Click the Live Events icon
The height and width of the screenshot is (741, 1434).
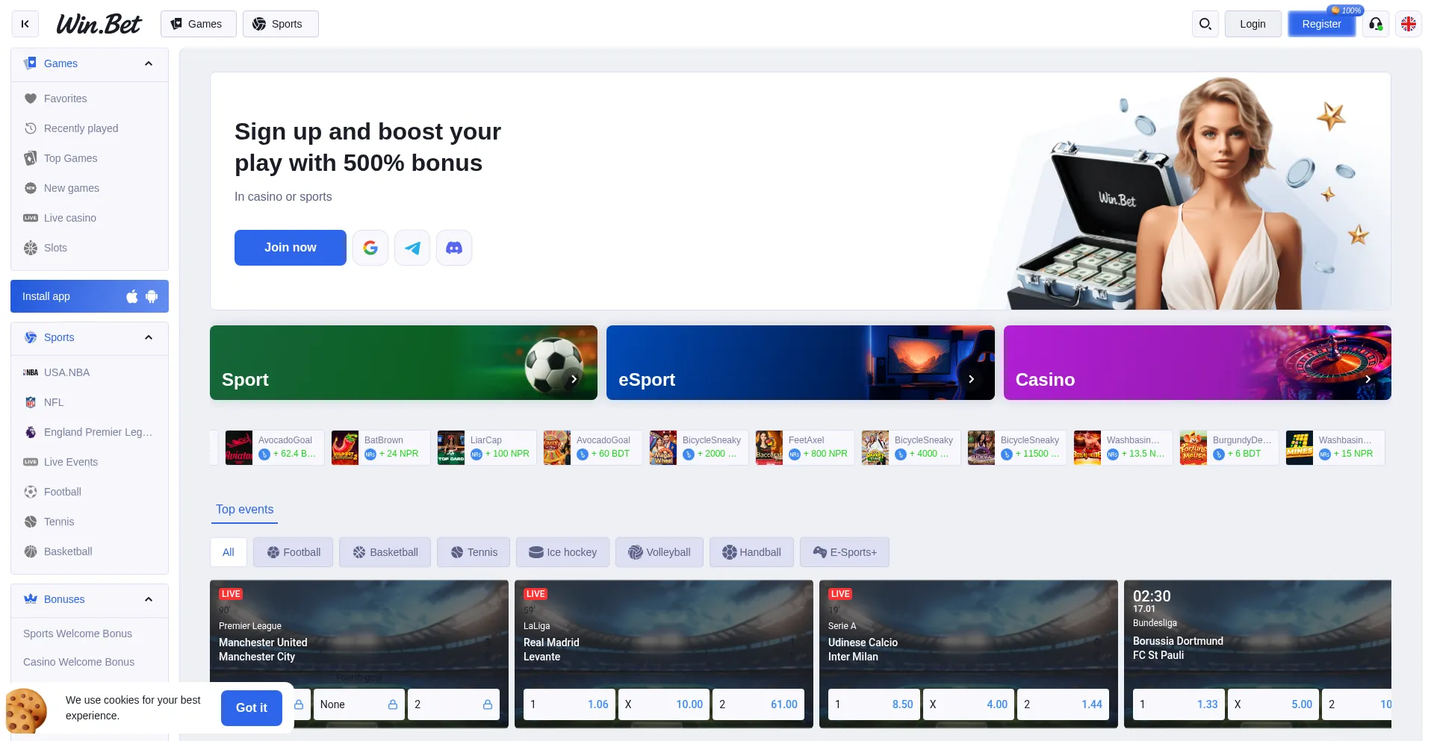coord(31,462)
